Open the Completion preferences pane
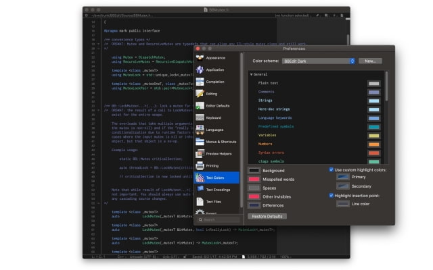The width and height of the screenshot is (433, 270). click(x=216, y=82)
